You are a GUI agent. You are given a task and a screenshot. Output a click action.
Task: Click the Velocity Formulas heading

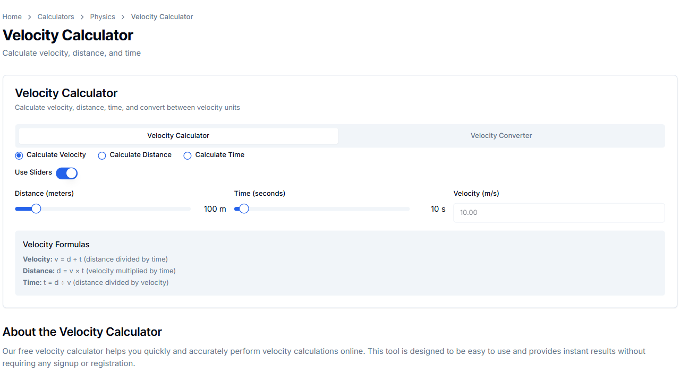pyautogui.click(x=56, y=245)
